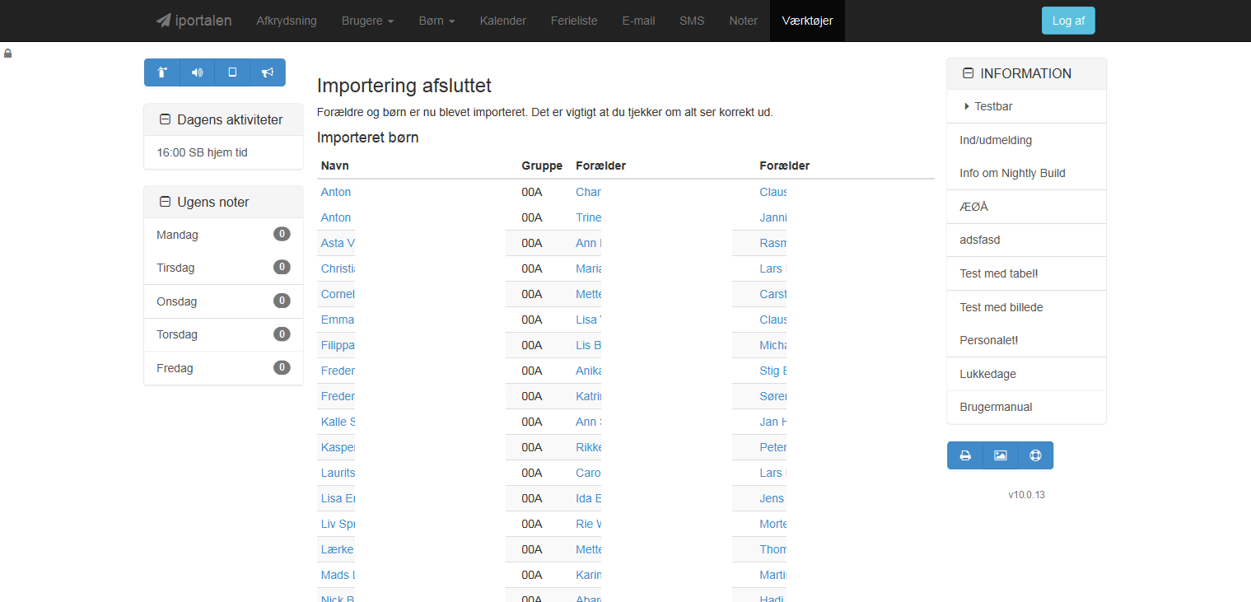Open Mandag notes
This screenshot has width=1251, height=602.
(223, 235)
